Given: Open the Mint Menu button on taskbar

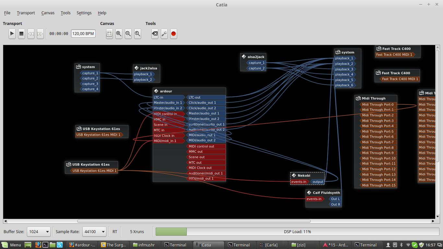Looking at the screenshot, I should (11, 245).
